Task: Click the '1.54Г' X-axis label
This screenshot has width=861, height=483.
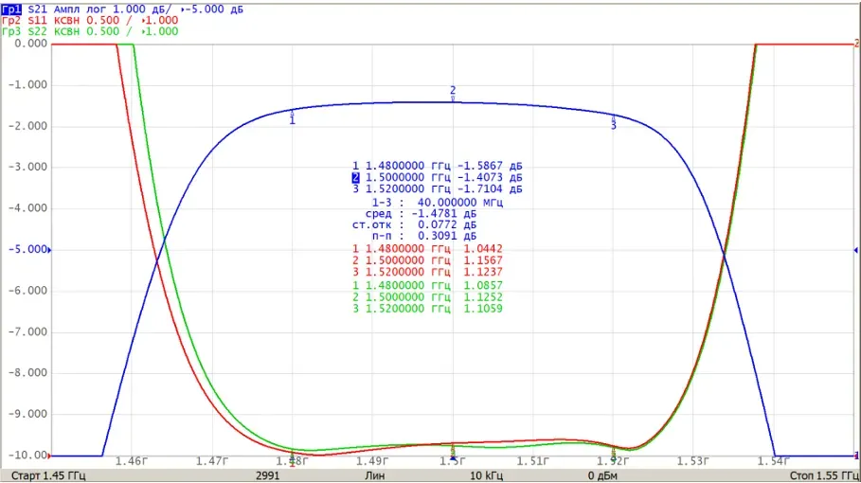Action: pos(773,461)
